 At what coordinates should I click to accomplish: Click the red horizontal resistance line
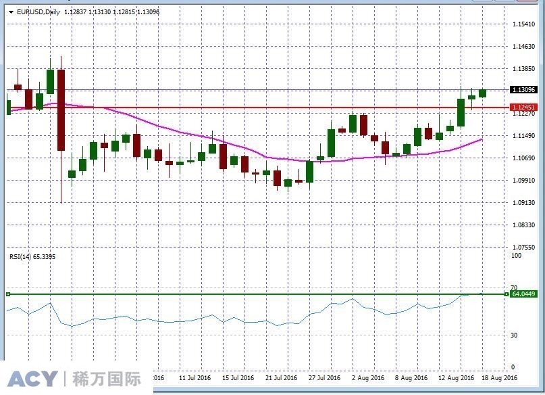point(270,107)
